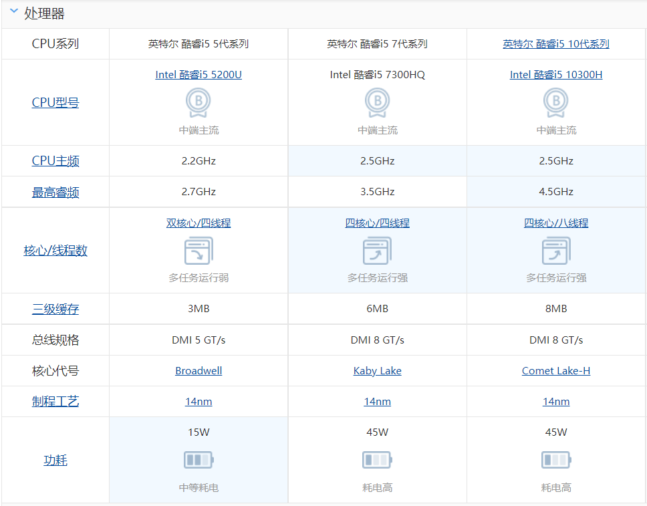Screen dimensions: 647x506
Task: Click the CPU系列 row label
Action: click(55, 43)
